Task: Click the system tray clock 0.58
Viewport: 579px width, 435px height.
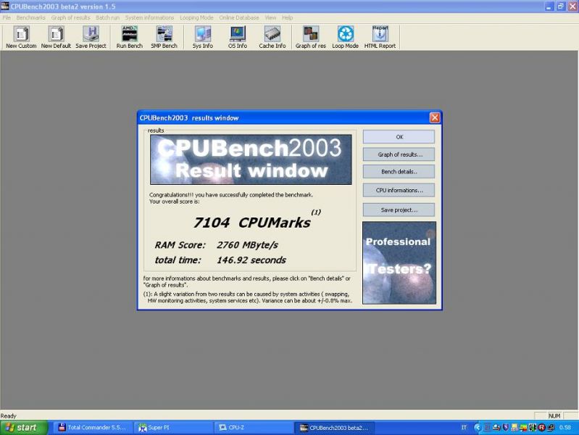Action: coord(565,428)
